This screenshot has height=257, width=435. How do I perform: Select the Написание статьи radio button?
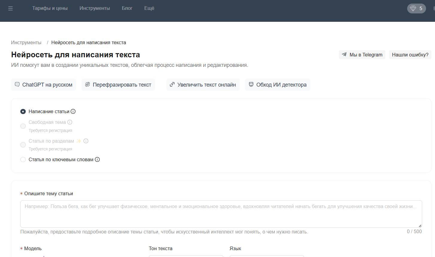click(x=23, y=112)
